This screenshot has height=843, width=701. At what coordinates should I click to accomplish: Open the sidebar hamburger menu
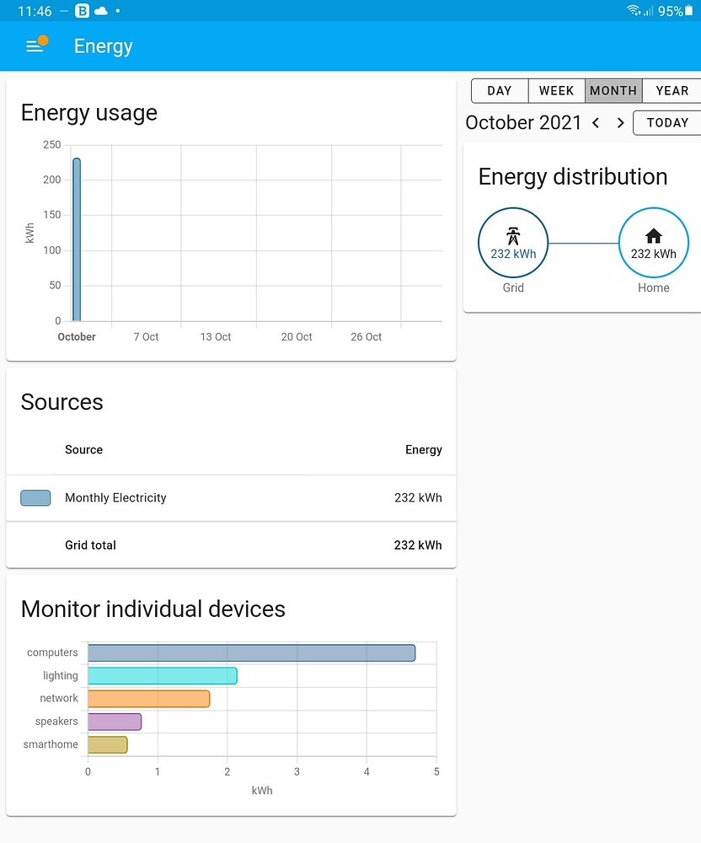tap(35, 46)
